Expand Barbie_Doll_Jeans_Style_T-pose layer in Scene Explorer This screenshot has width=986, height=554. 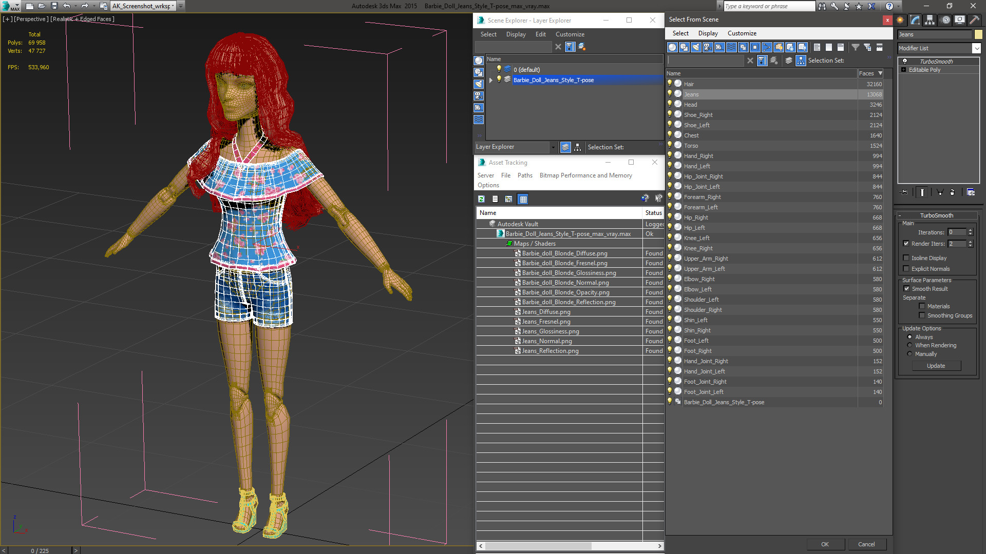point(491,80)
